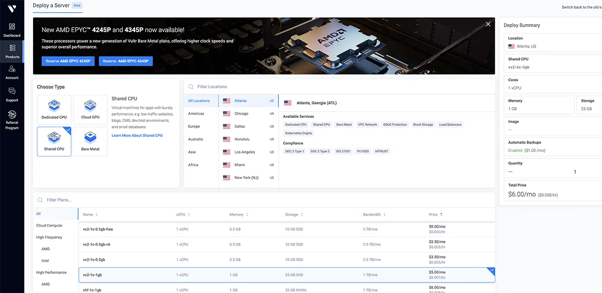602x293 pixels.
Task: Select the Intel plan subcategory
Action: point(55,261)
